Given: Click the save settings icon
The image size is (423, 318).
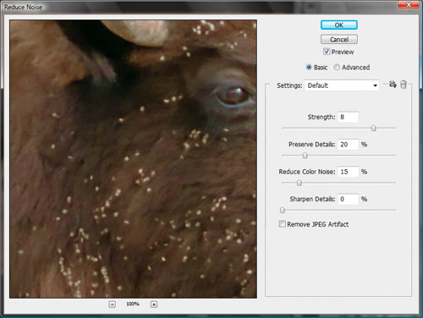Looking at the screenshot, I should click(x=393, y=85).
